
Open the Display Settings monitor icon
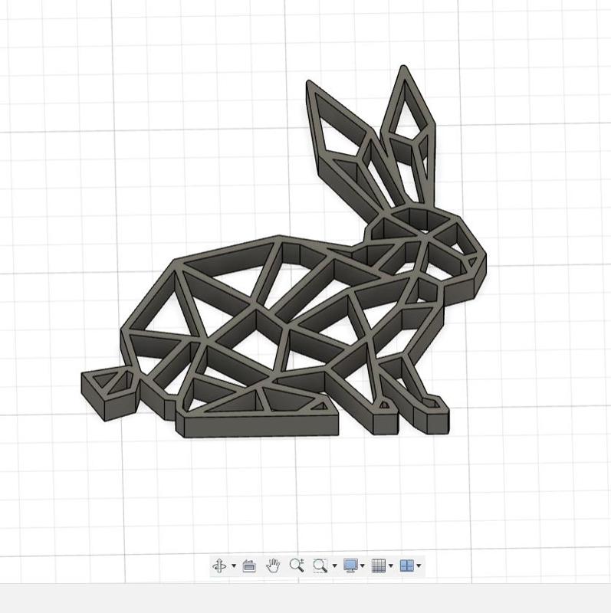(350, 565)
